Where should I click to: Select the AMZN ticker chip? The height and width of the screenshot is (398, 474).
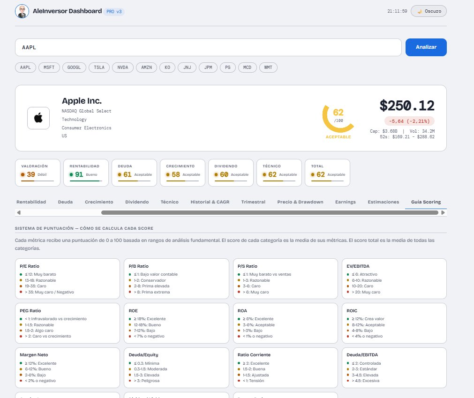(x=147, y=68)
